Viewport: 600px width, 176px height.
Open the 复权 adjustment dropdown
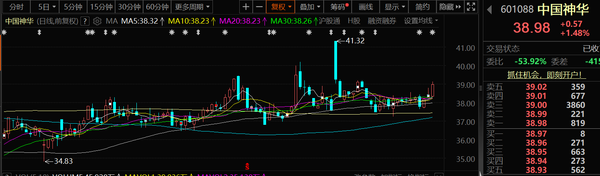(280, 7)
